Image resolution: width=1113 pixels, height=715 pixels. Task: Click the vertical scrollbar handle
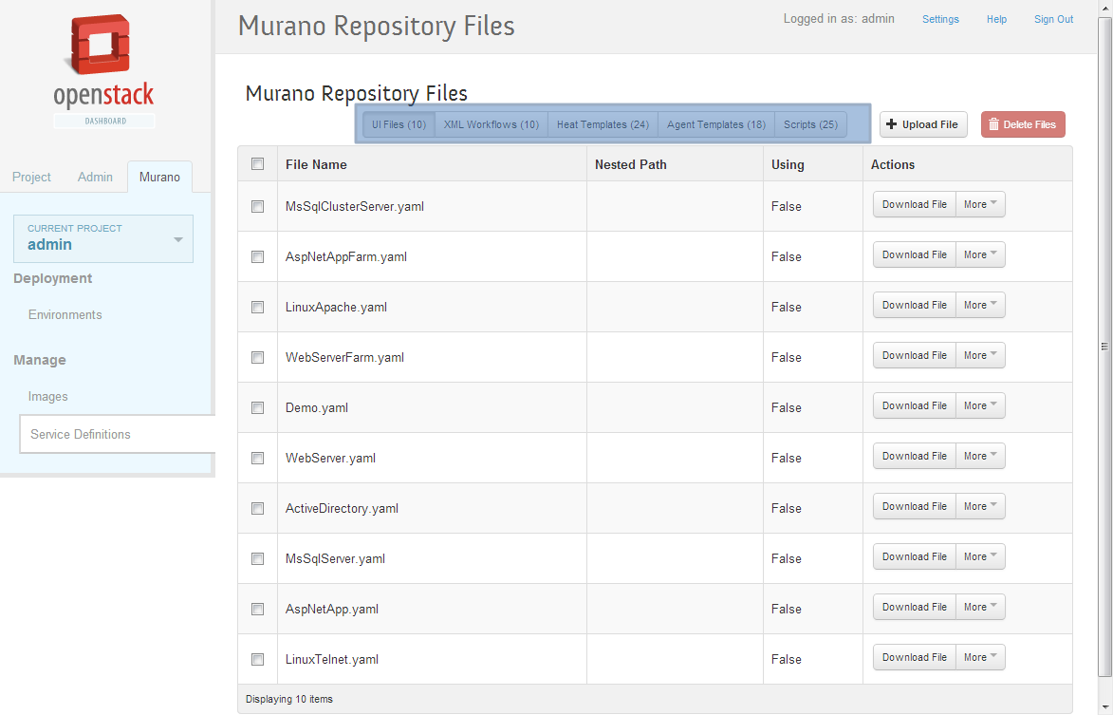[x=1104, y=347]
